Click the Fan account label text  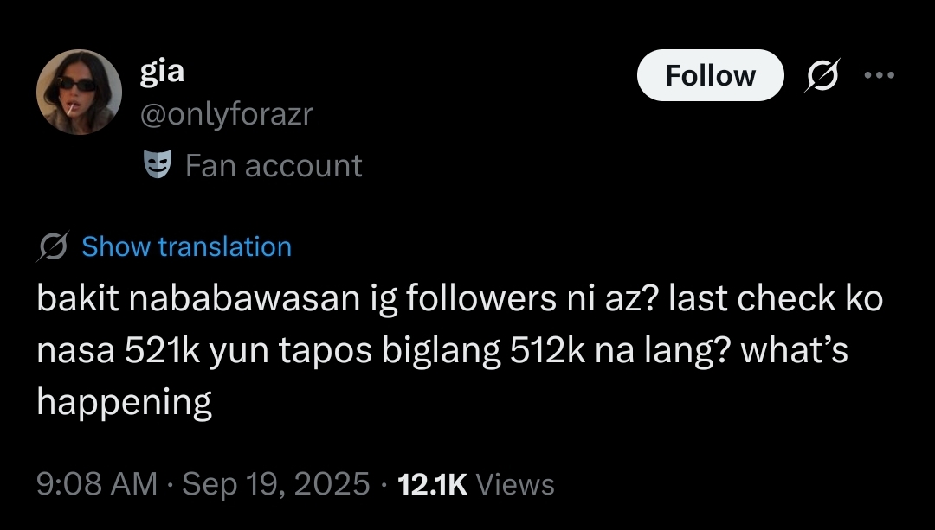tap(274, 165)
